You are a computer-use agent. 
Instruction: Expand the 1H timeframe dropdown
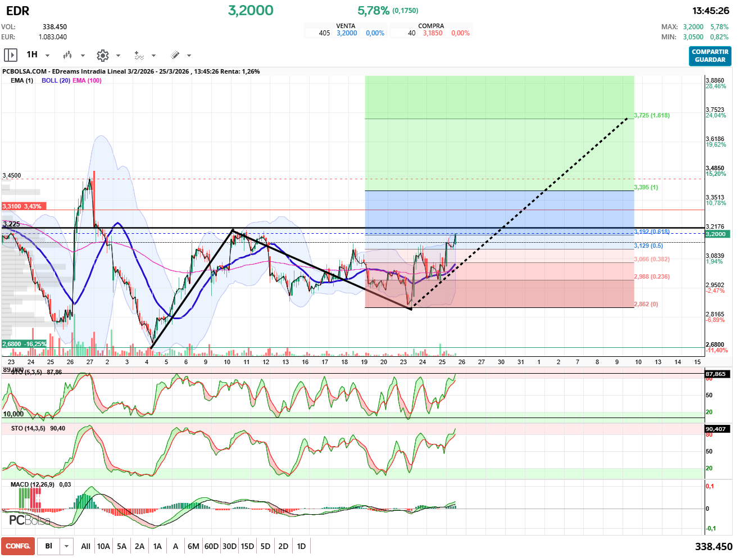pos(47,56)
